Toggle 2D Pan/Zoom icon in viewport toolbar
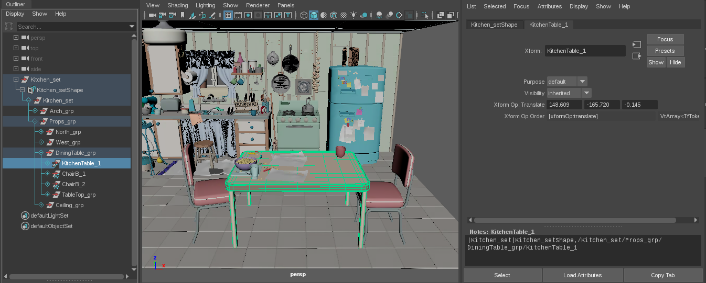This screenshot has height=283, width=706. [x=202, y=15]
